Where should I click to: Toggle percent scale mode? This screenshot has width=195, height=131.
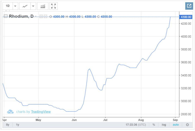(154, 125)
